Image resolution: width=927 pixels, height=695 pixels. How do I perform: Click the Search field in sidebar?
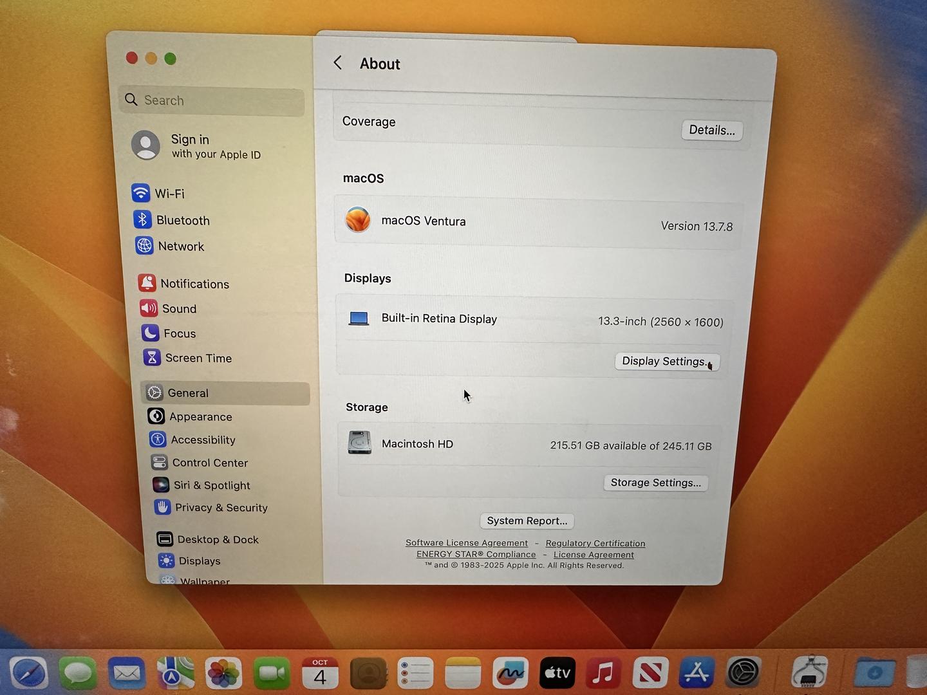212,100
